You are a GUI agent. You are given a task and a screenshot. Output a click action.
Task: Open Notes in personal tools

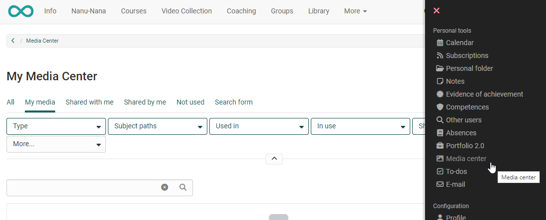coord(455,81)
